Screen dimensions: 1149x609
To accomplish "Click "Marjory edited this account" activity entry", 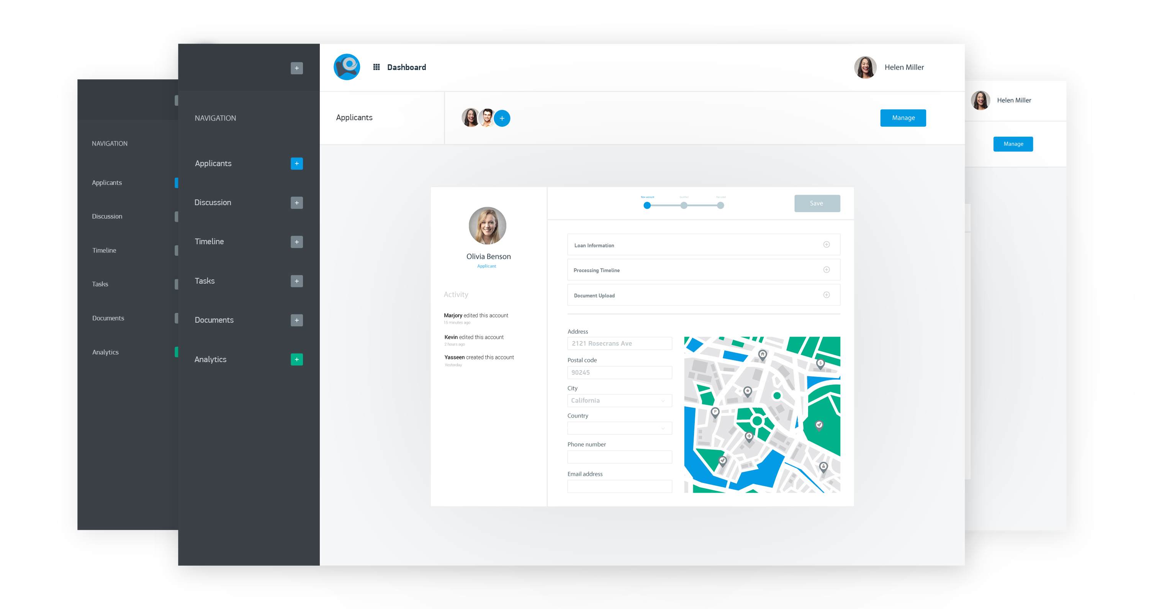I will [x=476, y=316].
